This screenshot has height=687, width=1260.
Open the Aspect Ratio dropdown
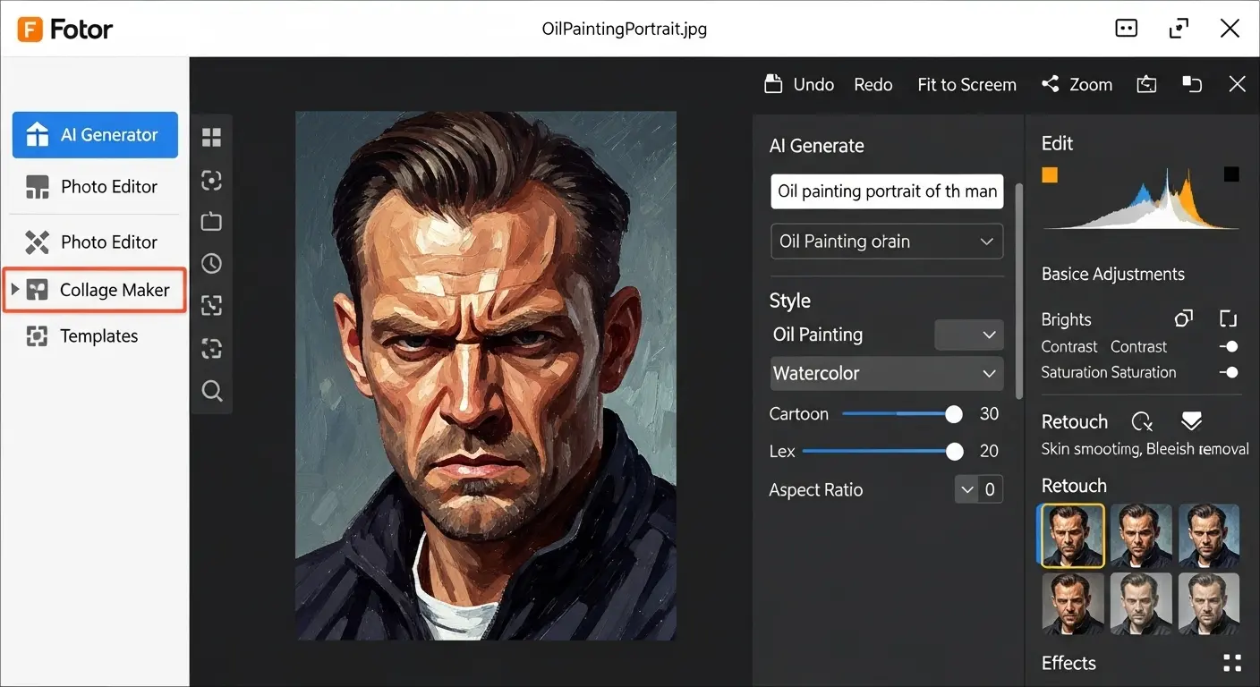(966, 489)
